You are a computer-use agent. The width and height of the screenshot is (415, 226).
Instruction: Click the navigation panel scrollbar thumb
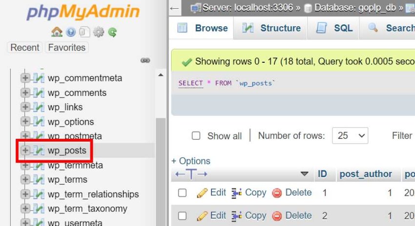[x=161, y=171]
